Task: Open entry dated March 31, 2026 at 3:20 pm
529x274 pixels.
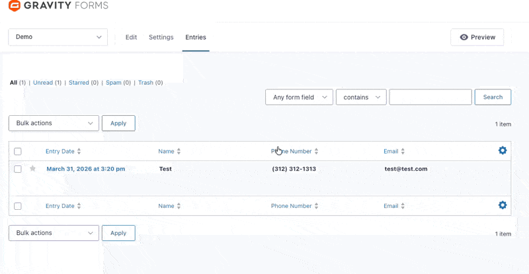Action: click(86, 169)
